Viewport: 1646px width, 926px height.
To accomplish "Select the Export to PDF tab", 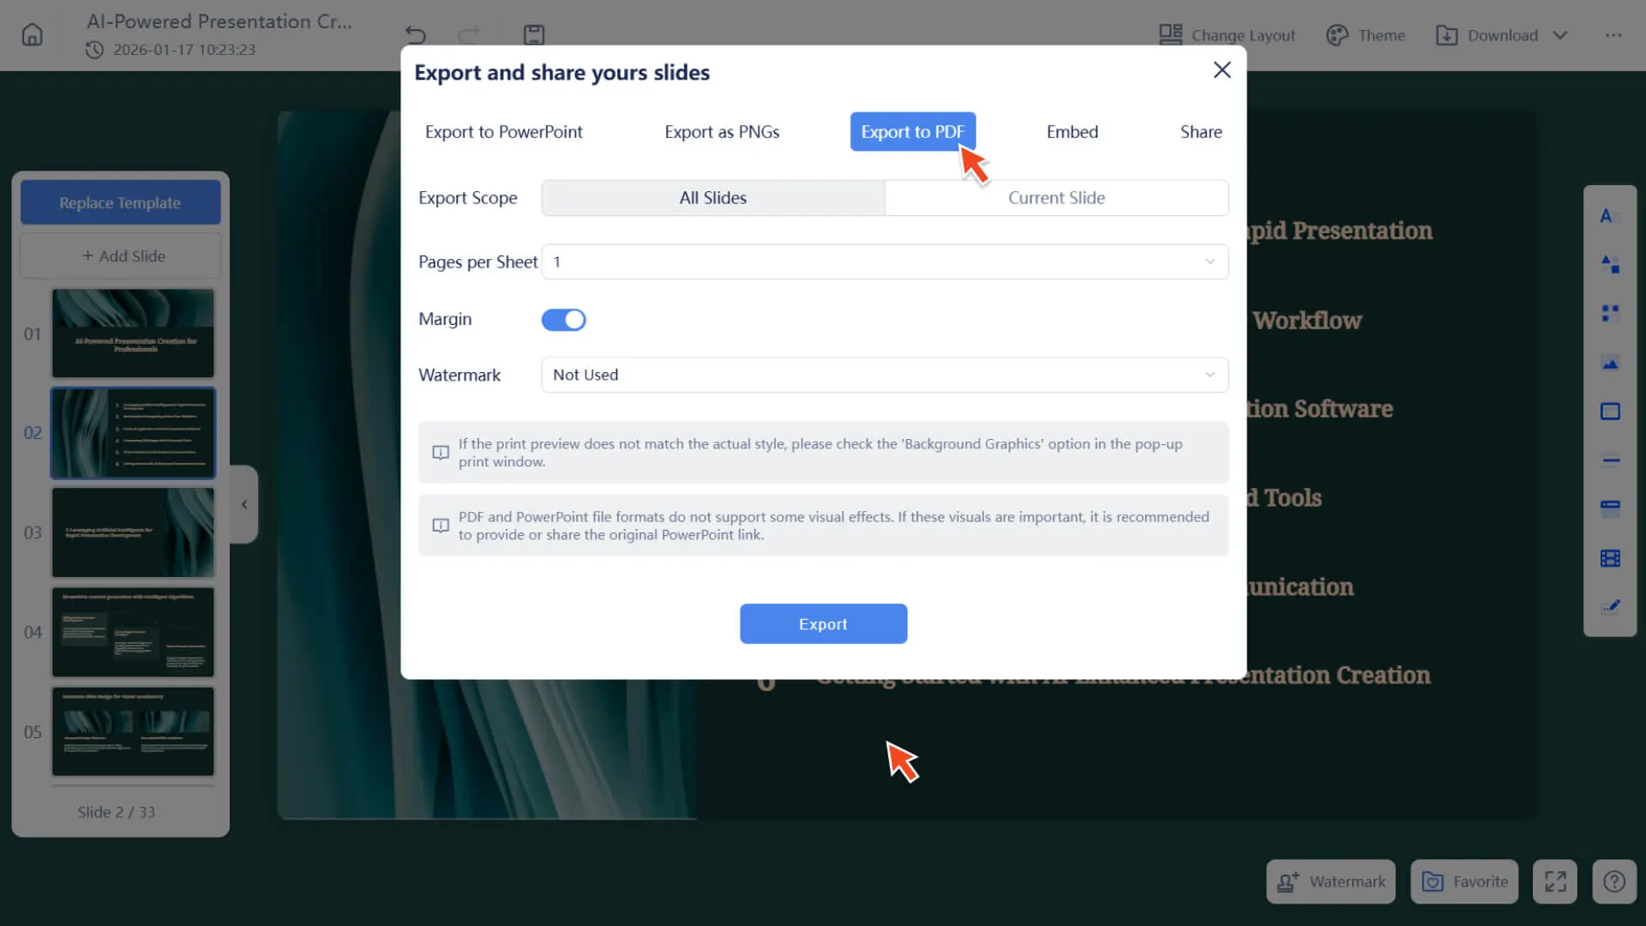I will tap(912, 132).
